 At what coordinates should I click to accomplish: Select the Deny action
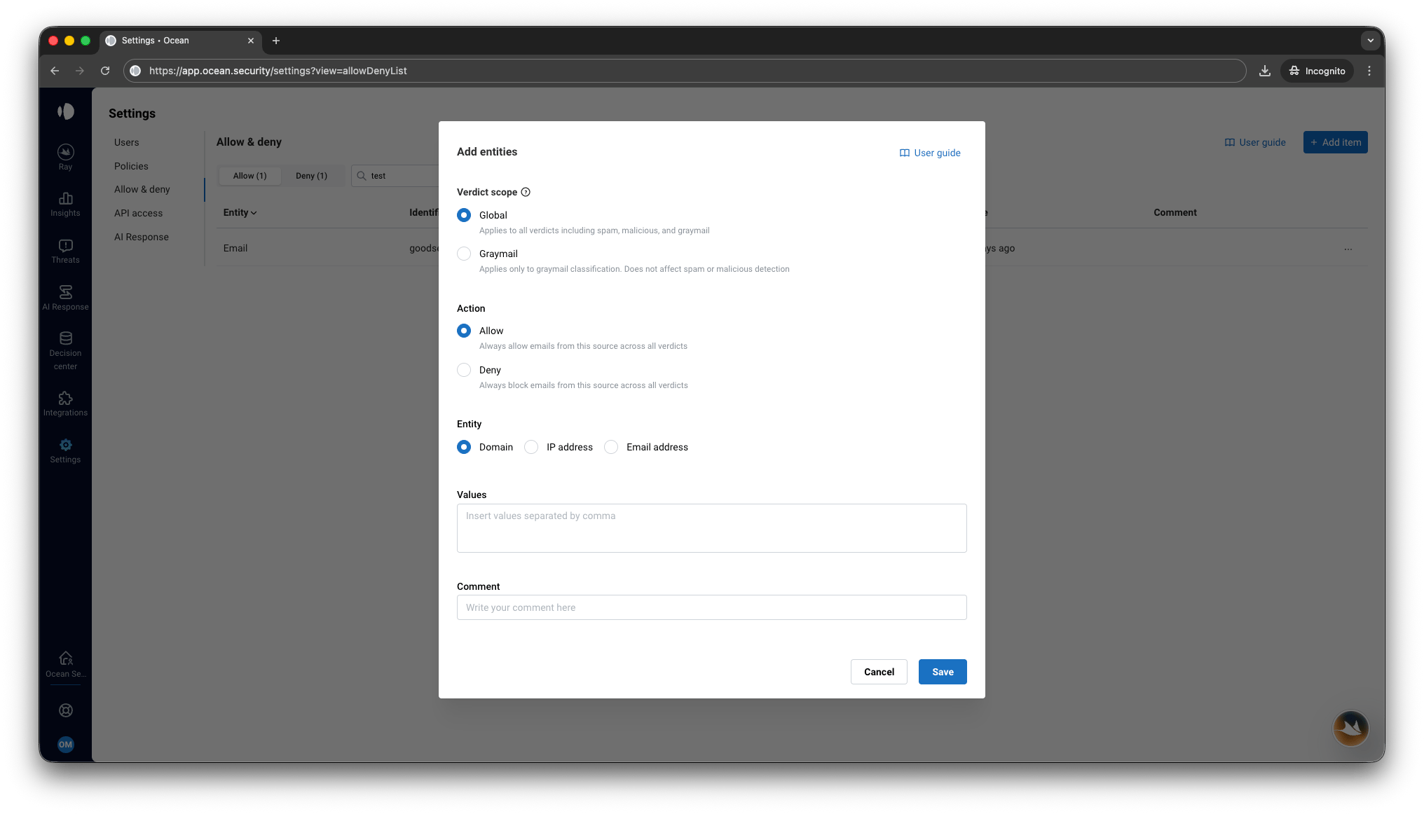tap(464, 370)
